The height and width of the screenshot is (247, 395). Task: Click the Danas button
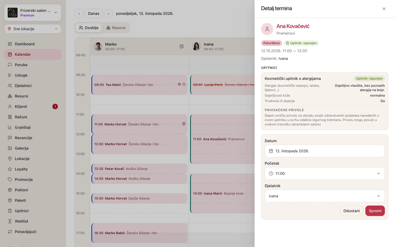pos(94,13)
